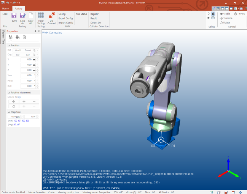Click the first box view icon in status bar
Viewport: 247px width, 194px height.
[x=211, y=192]
